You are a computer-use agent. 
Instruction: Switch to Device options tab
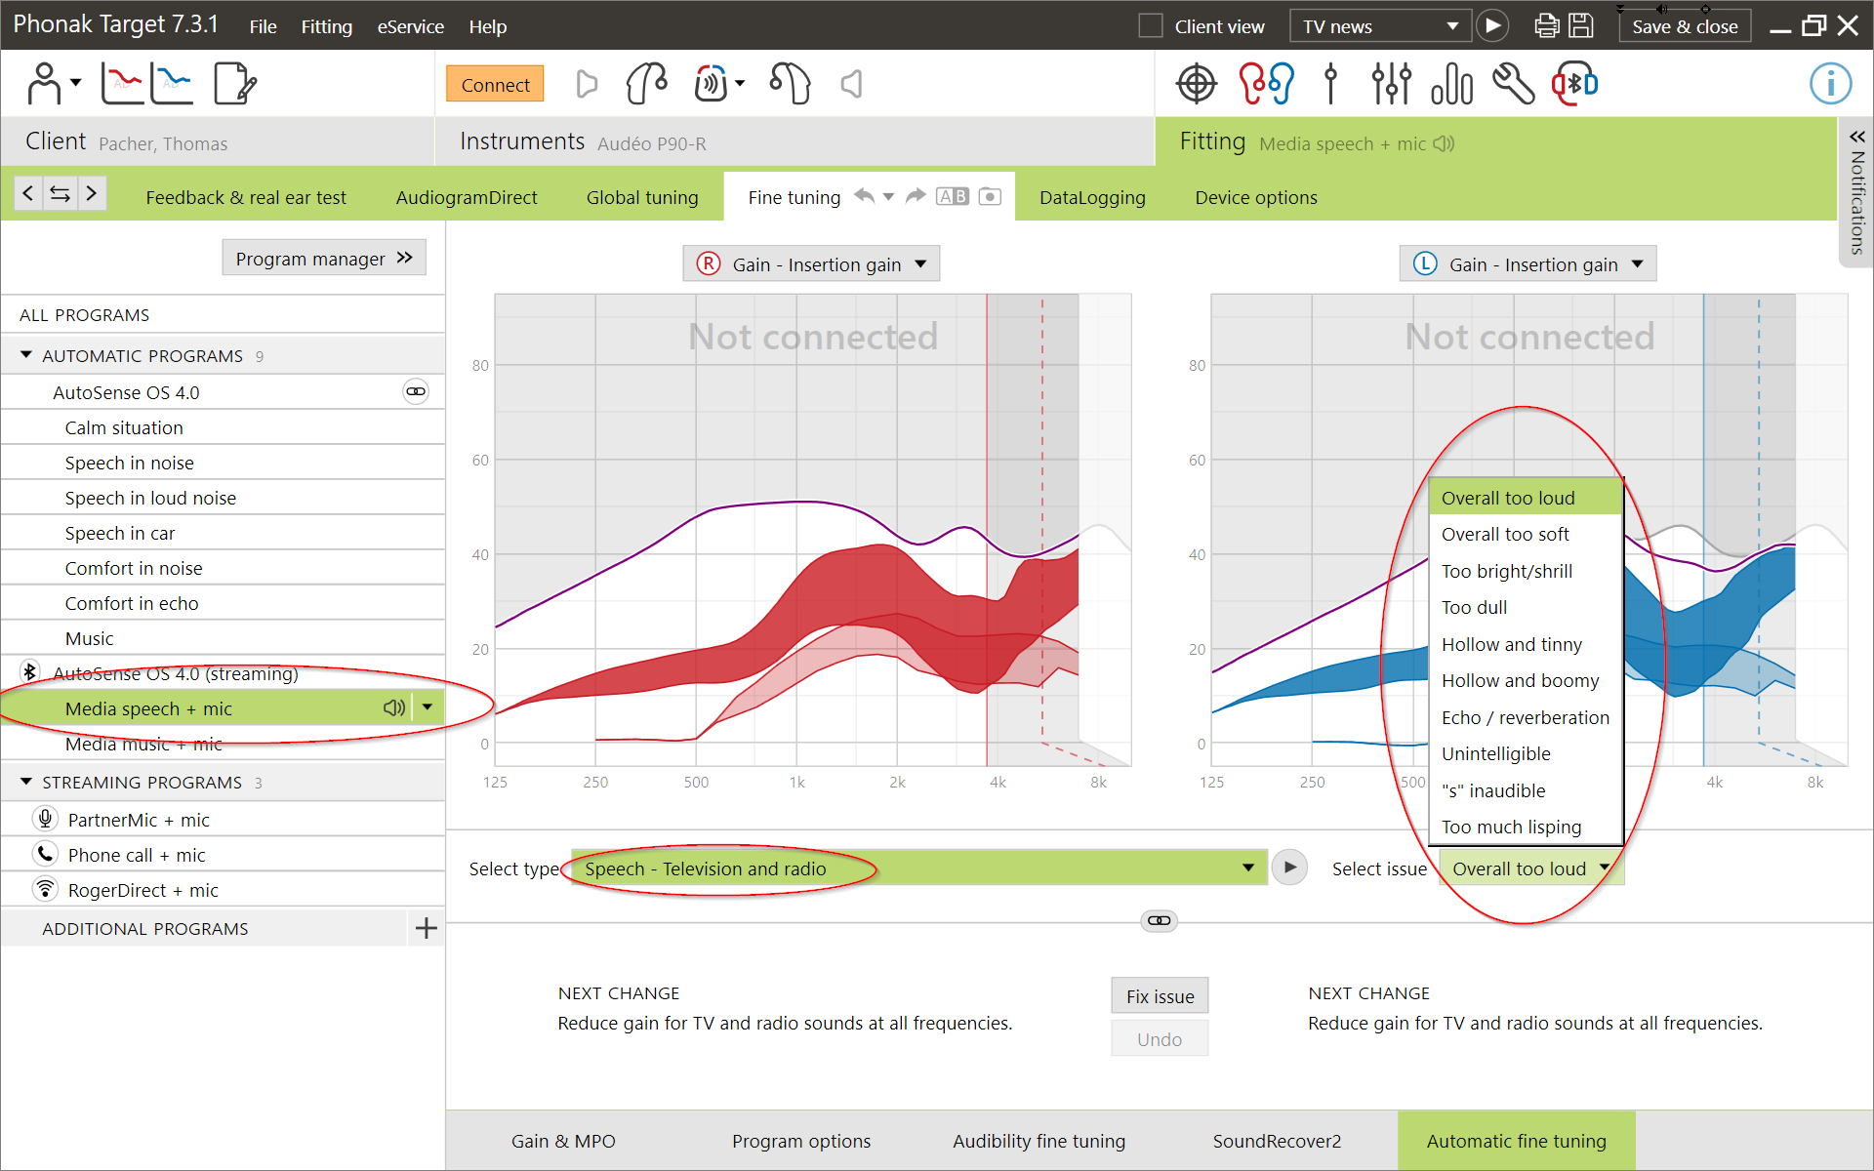click(1256, 197)
